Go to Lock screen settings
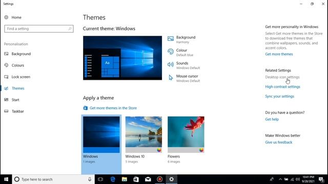 tap(17, 77)
